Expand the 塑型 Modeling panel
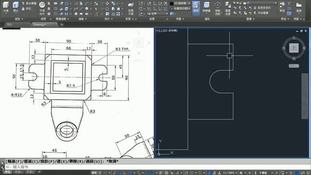 point(19,19)
